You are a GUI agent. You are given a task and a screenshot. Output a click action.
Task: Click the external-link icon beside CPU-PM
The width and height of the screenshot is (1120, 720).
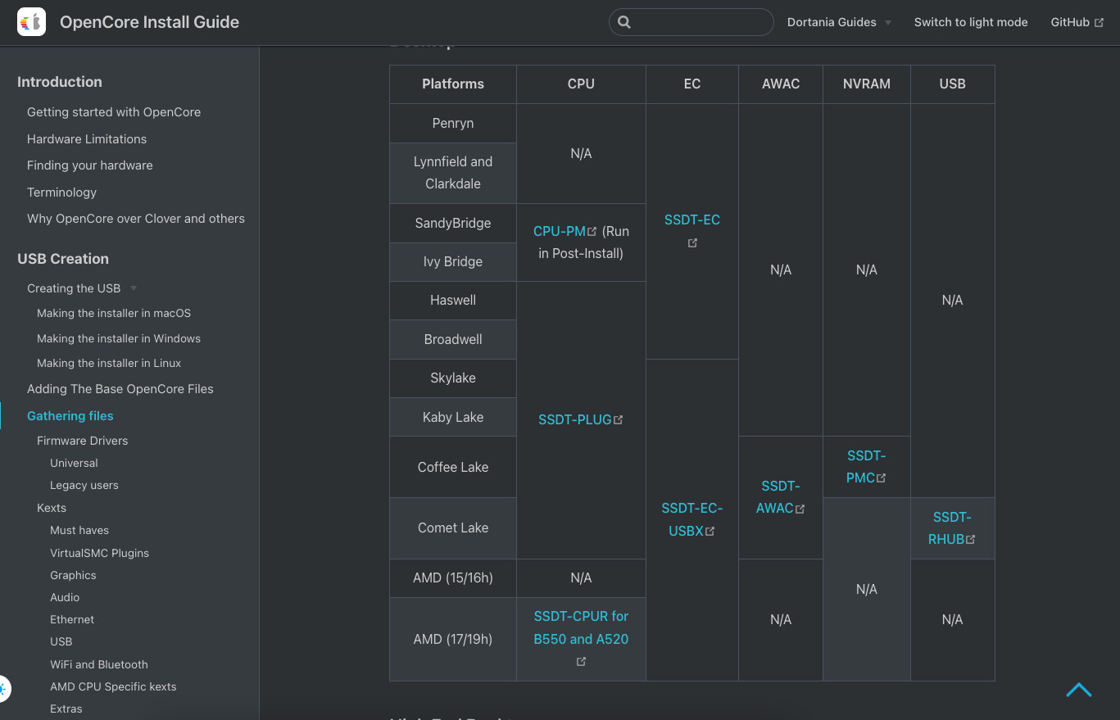tap(592, 232)
